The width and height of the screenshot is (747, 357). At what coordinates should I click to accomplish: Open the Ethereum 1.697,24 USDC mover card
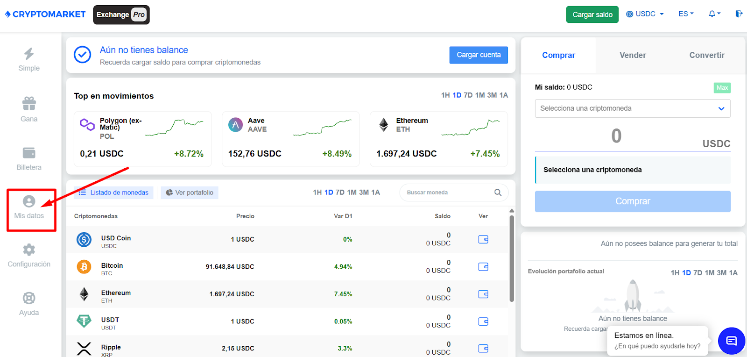[439, 139]
